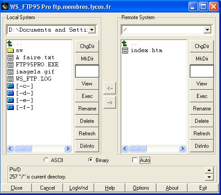Click the remote parent directory up-arrow icon
The height and width of the screenshot is (195, 221).
pyautogui.click(x=125, y=44)
